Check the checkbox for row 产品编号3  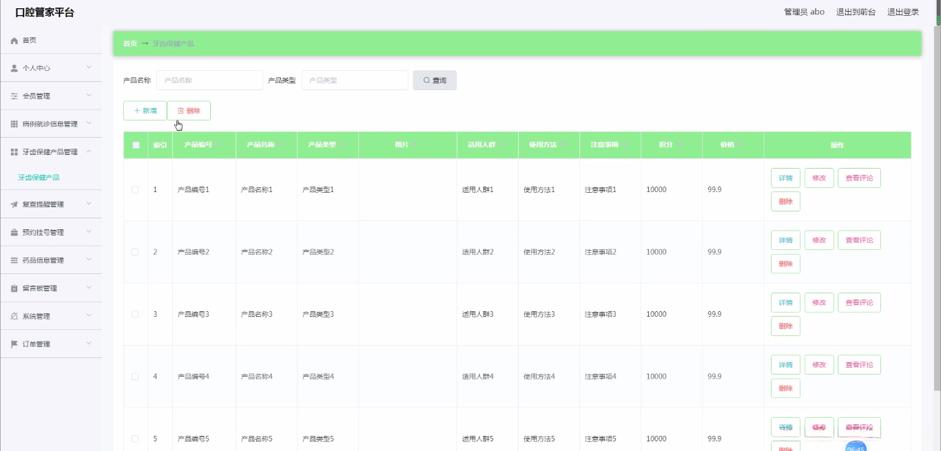[135, 314]
